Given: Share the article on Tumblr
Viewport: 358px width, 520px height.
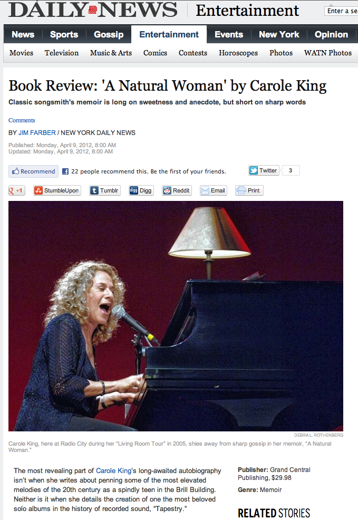Looking at the screenshot, I should [105, 190].
